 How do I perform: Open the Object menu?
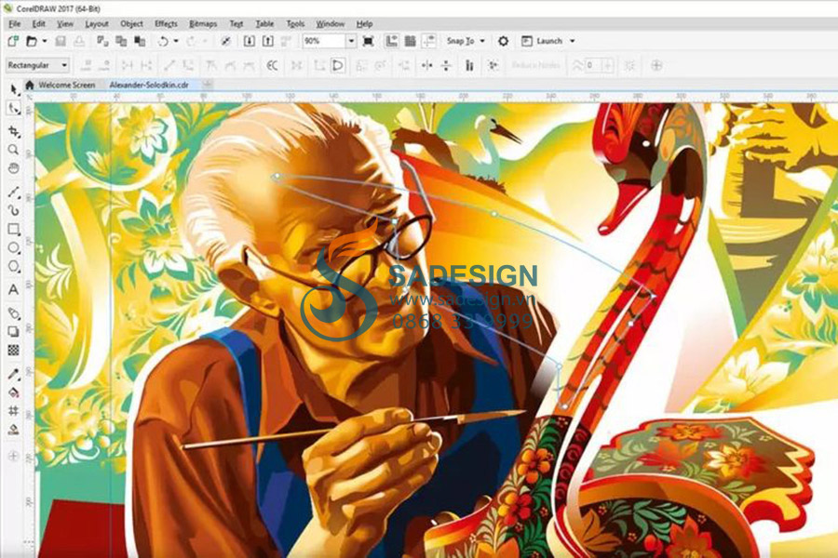(131, 24)
